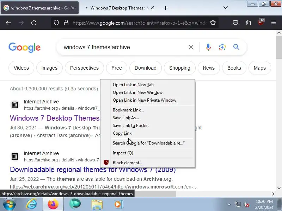Expand the list all tabs chevron
Screen dimensions: 282x211
point(226,8)
